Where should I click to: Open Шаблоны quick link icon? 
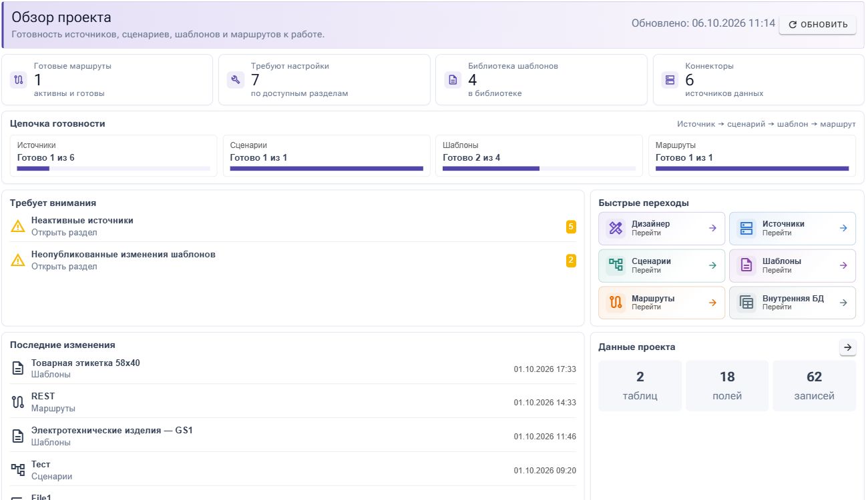pyautogui.click(x=746, y=265)
